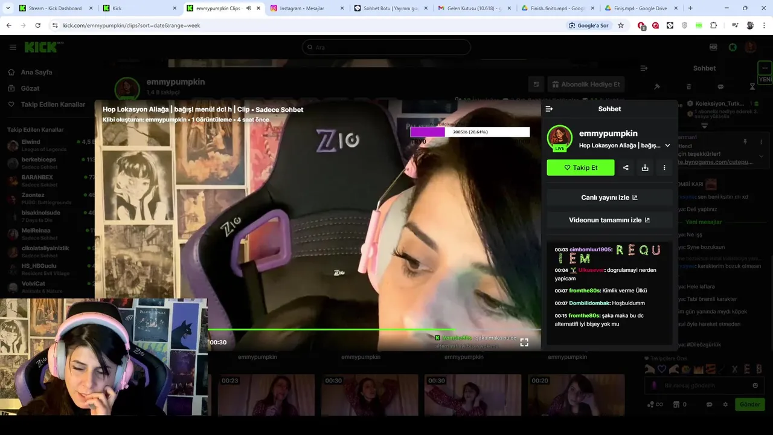The width and height of the screenshot is (773, 435).
Task: Open pinned message three-dot options
Action: tap(761, 141)
